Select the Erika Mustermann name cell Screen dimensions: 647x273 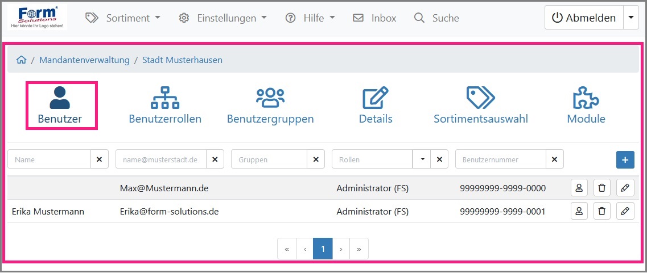tap(48, 212)
